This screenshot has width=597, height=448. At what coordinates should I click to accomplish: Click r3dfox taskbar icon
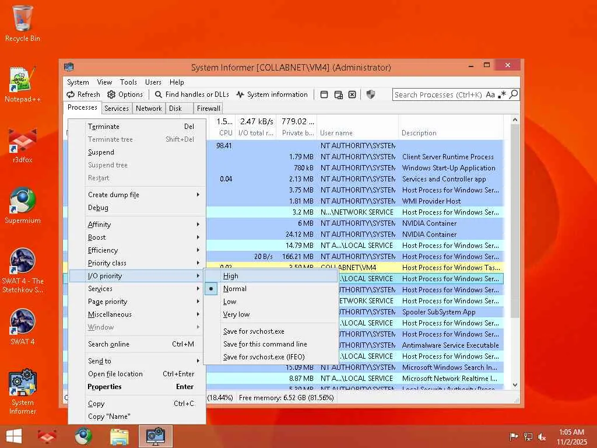point(47,436)
